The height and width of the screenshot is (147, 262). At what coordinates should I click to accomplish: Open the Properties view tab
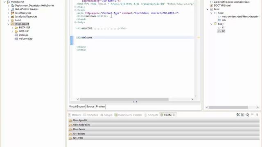[x=90, y=115]
